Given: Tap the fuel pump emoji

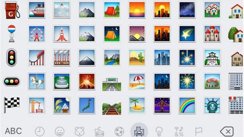Looking at the screenshot, I should click(x=12, y=10).
